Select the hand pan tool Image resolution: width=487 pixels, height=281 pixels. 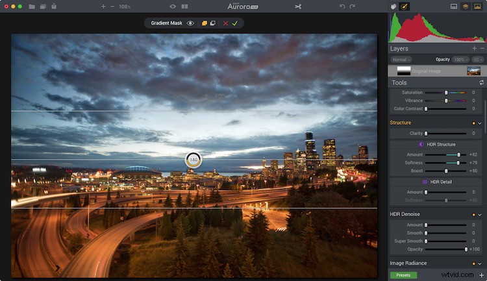click(393, 6)
